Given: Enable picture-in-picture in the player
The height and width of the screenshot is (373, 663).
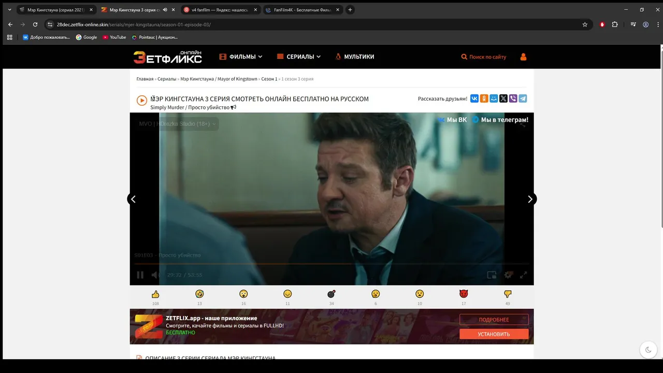Looking at the screenshot, I should point(492,275).
